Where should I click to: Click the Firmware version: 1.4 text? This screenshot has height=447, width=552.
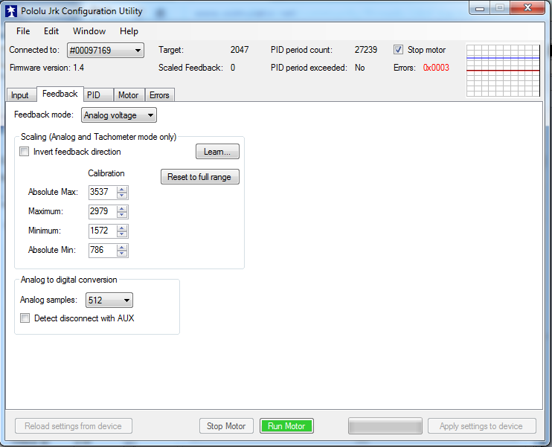click(x=47, y=68)
